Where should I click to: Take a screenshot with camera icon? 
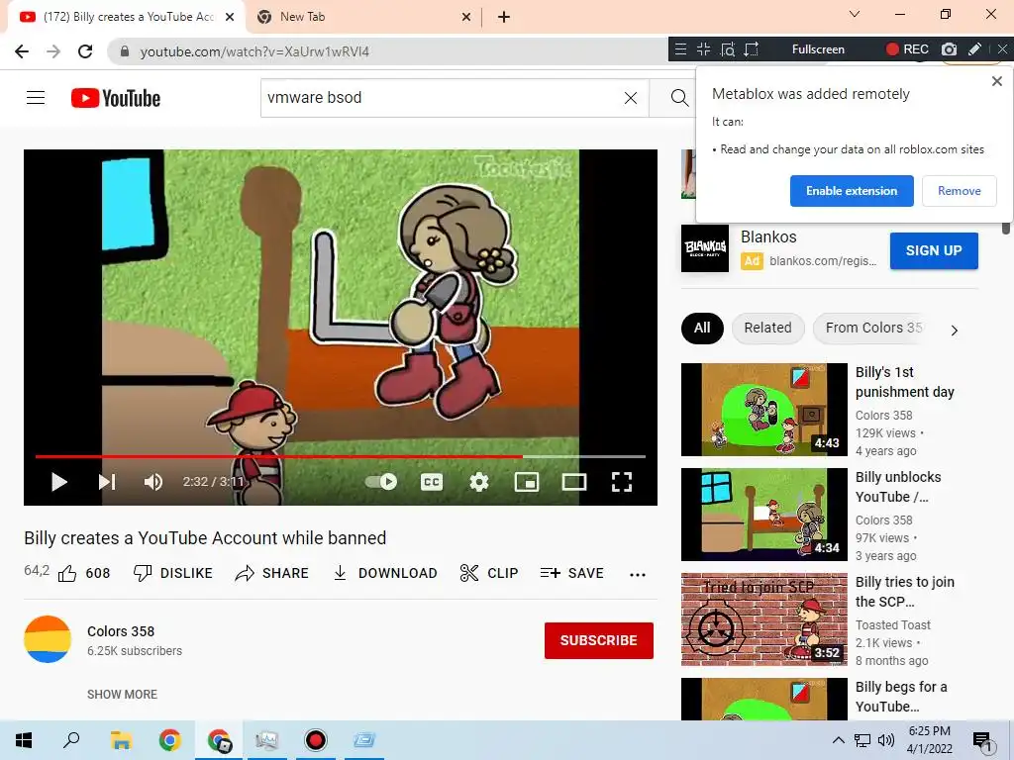pos(949,49)
